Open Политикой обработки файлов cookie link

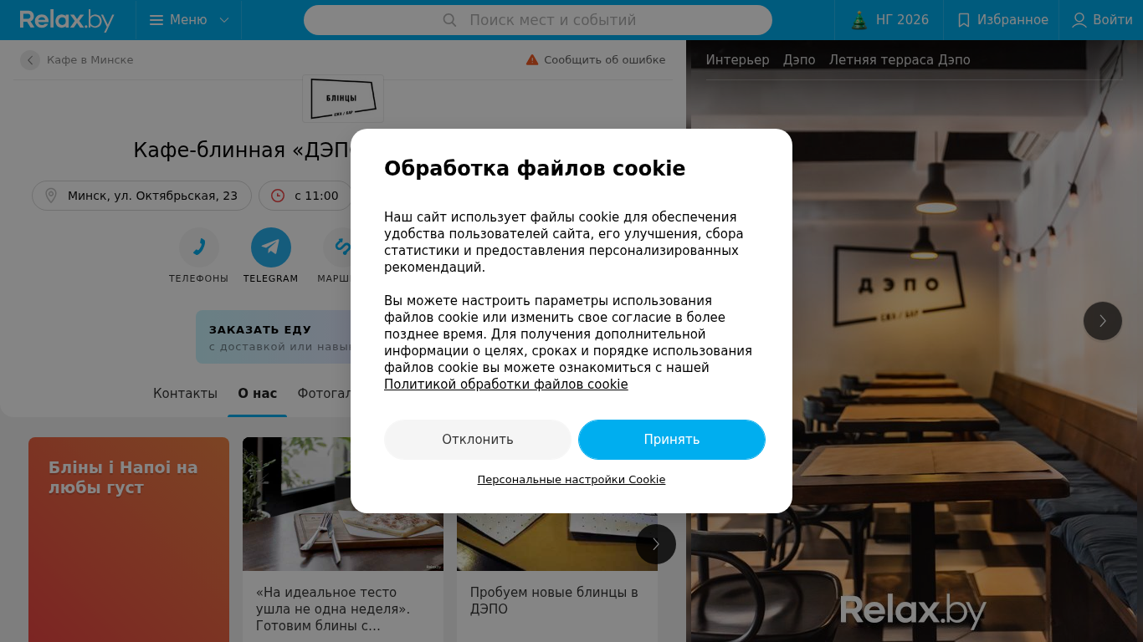pos(506,385)
